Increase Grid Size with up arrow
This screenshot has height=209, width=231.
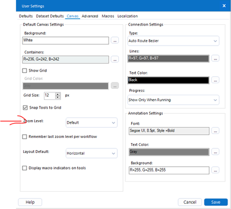(58, 94)
